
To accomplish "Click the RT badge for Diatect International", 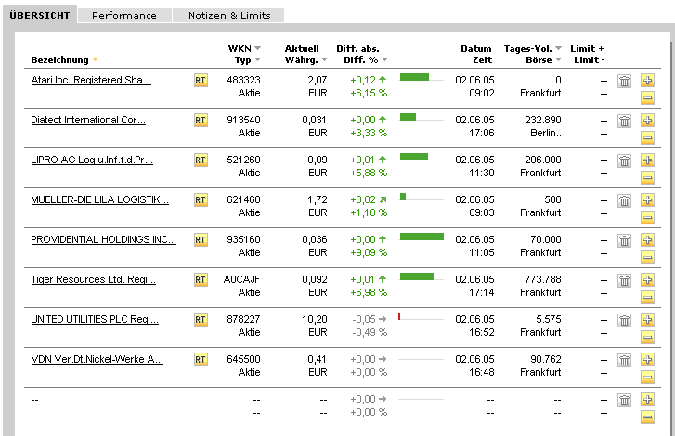I will pos(201,121).
